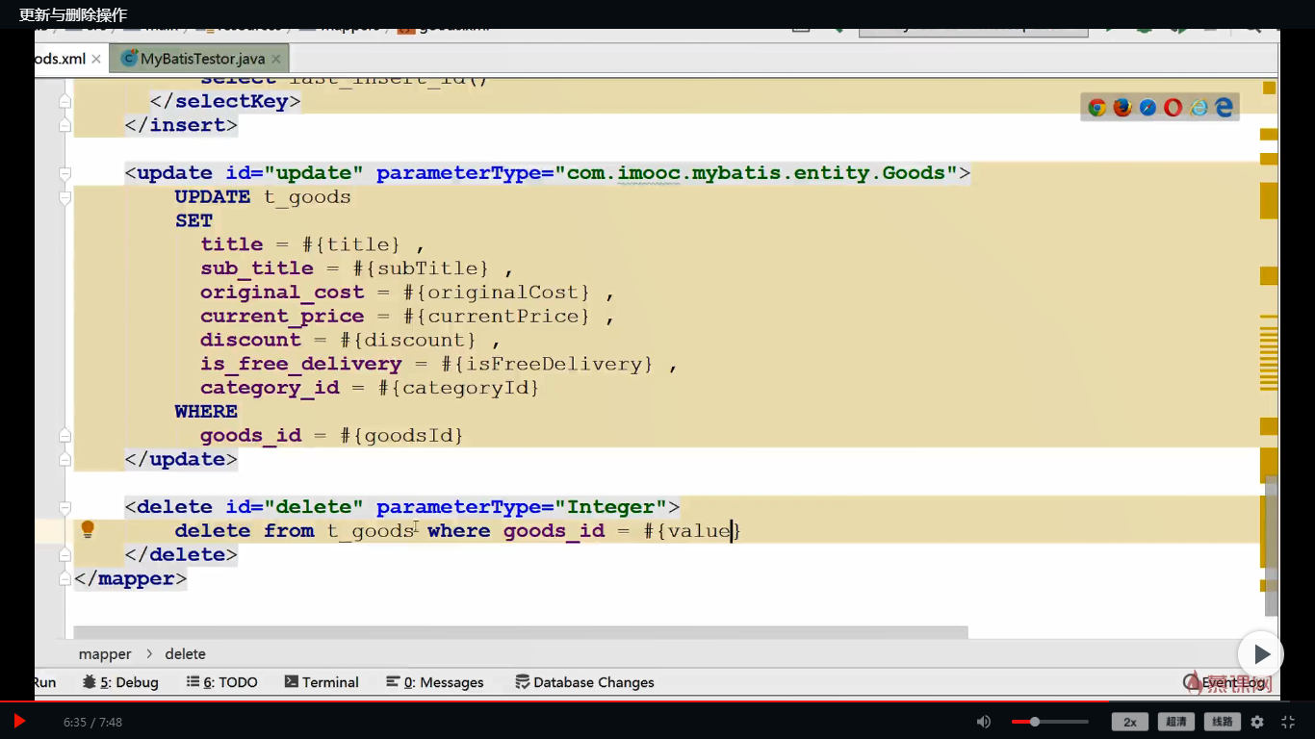Collapse the delete tag fold marker
The width and height of the screenshot is (1315, 739).
pyautogui.click(x=64, y=507)
